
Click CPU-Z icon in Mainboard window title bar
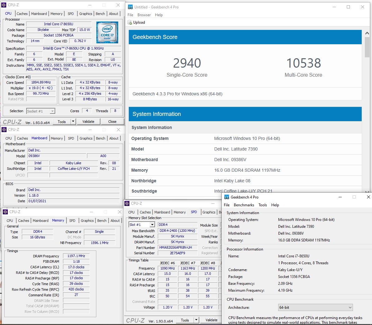click(x=4, y=129)
